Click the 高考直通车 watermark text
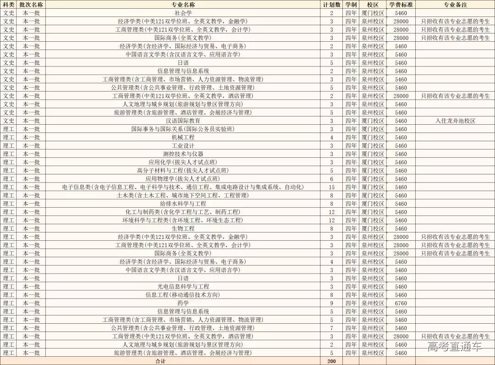The width and height of the screenshot is (495, 365). tap(454, 347)
